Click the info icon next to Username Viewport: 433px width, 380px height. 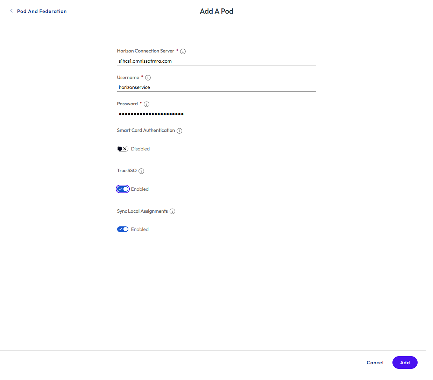pyautogui.click(x=148, y=78)
